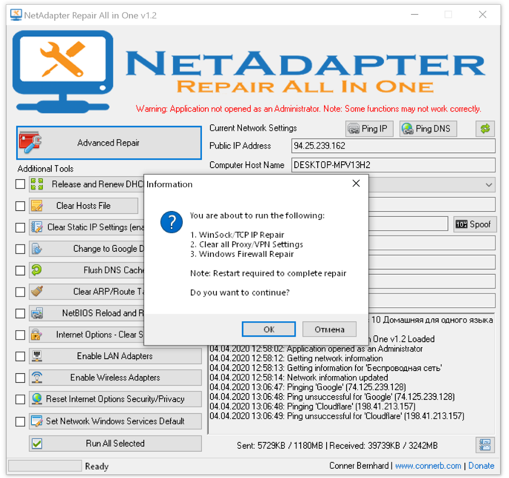Click the Sent/Received traffic statistics text
Viewport: 509px width, 478px height.
(337, 445)
